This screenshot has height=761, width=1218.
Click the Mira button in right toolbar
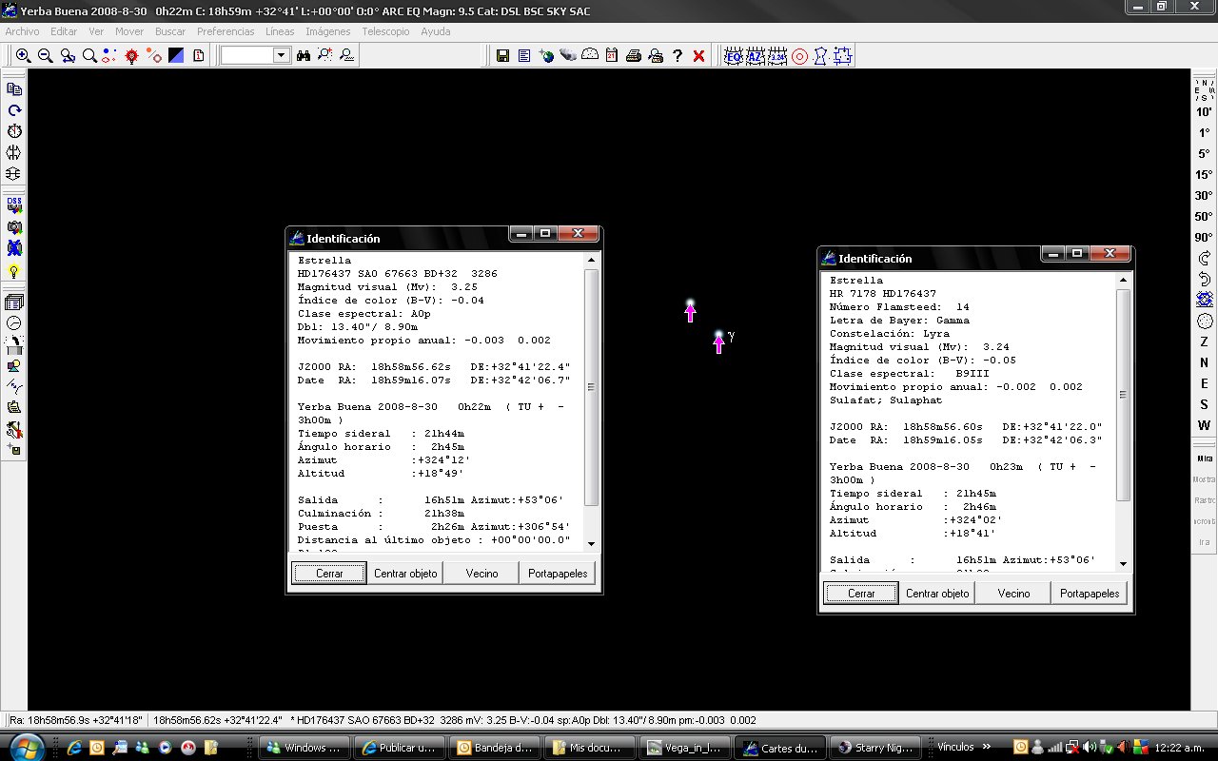click(x=1205, y=459)
